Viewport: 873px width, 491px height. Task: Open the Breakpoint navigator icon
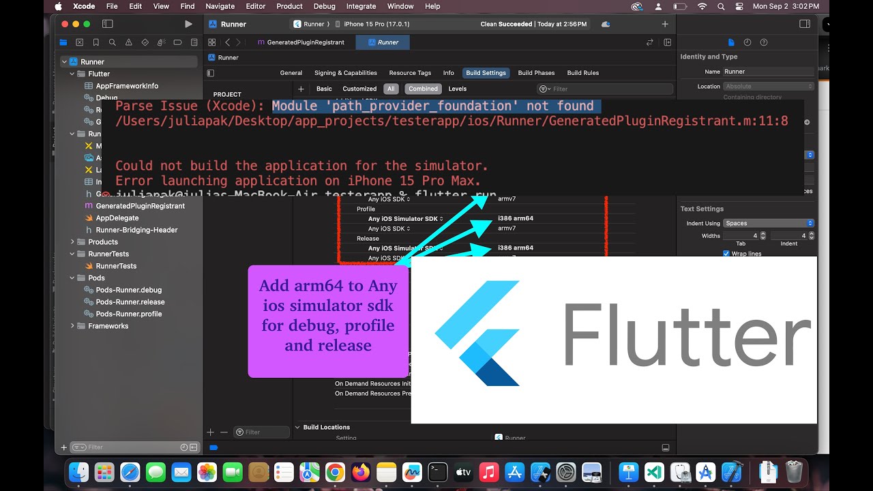[x=178, y=42]
